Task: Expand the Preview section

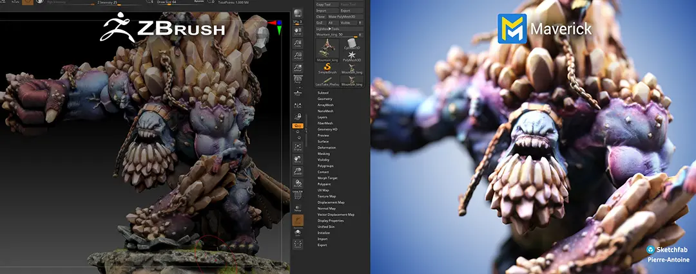Action: coord(323,135)
